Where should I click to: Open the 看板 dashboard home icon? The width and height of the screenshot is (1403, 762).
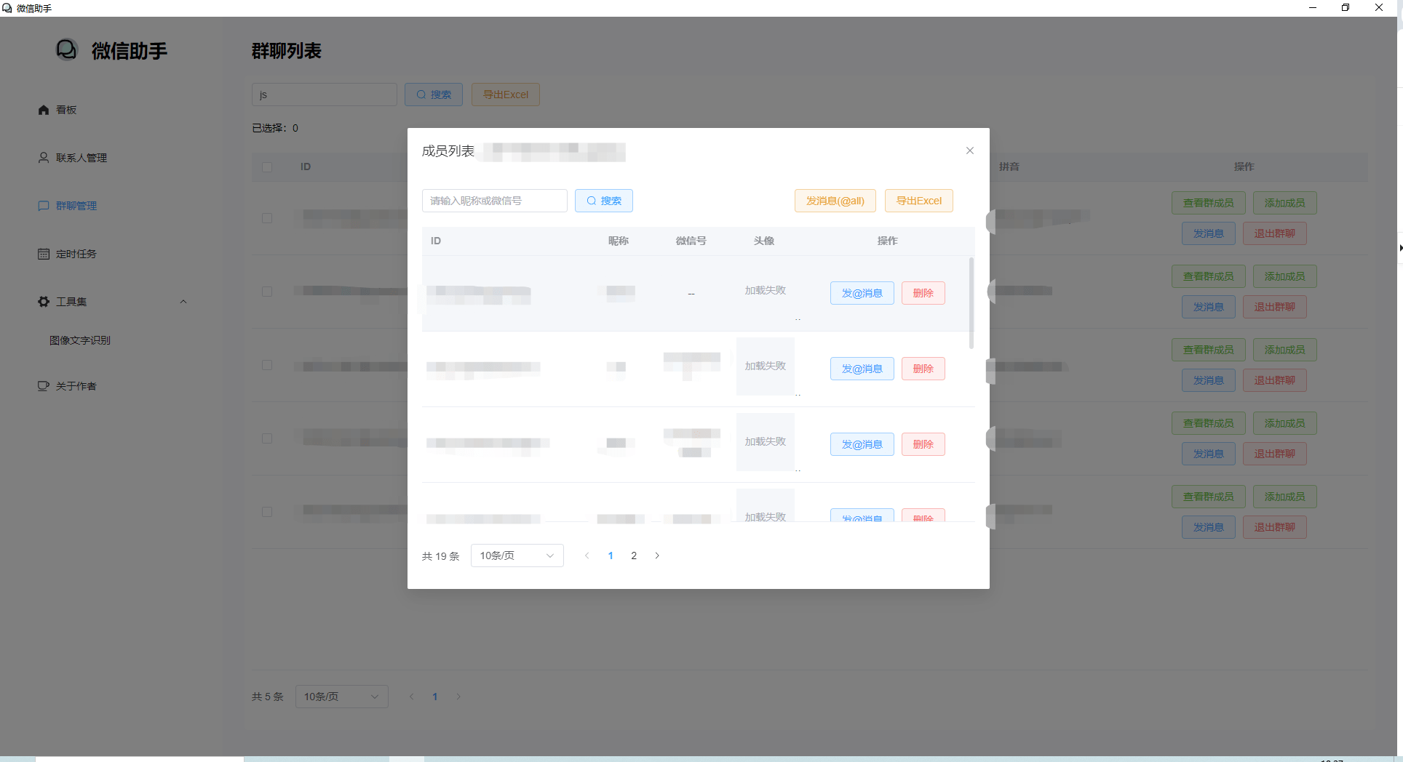click(x=44, y=110)
